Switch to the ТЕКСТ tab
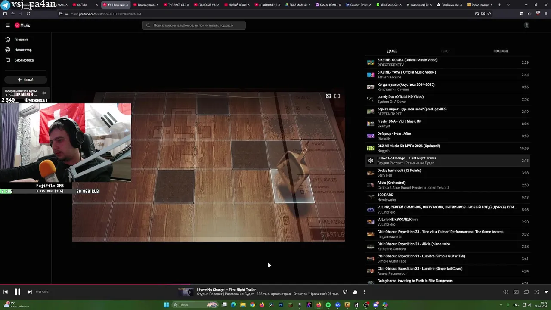This screenshot has height=310, width=551. [446, 51]
